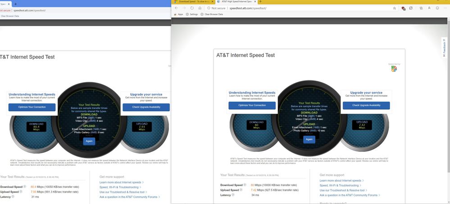Click Check Upgrade Availability in left window
The image size is (450, 204).
pos(146,107)
